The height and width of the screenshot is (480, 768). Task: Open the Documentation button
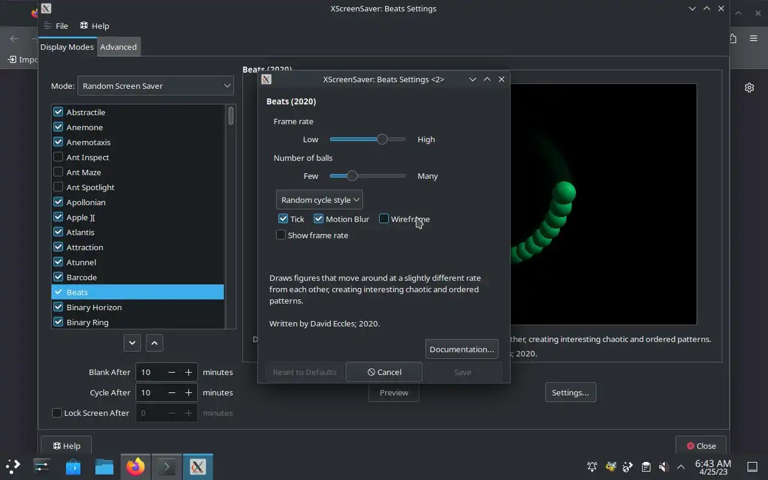coord(461,349)
